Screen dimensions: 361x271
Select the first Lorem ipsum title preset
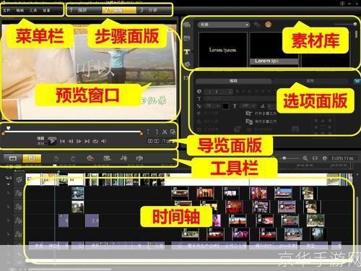(223, 50)
